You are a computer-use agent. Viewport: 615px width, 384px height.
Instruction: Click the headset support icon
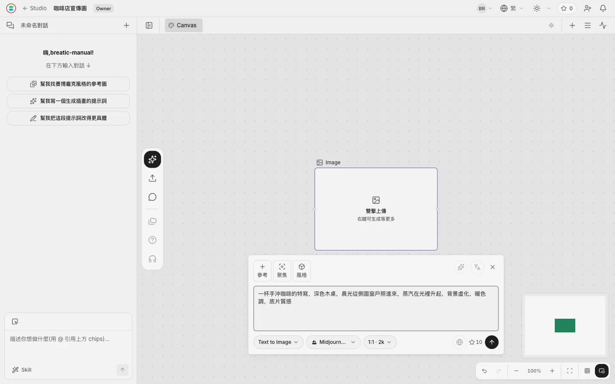[152, 259]
